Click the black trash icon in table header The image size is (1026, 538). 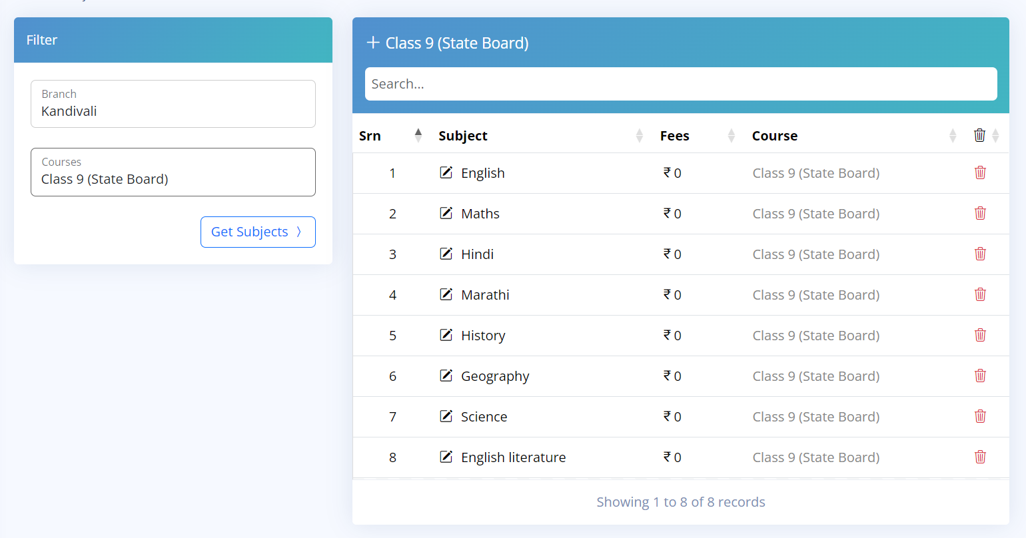979,135
